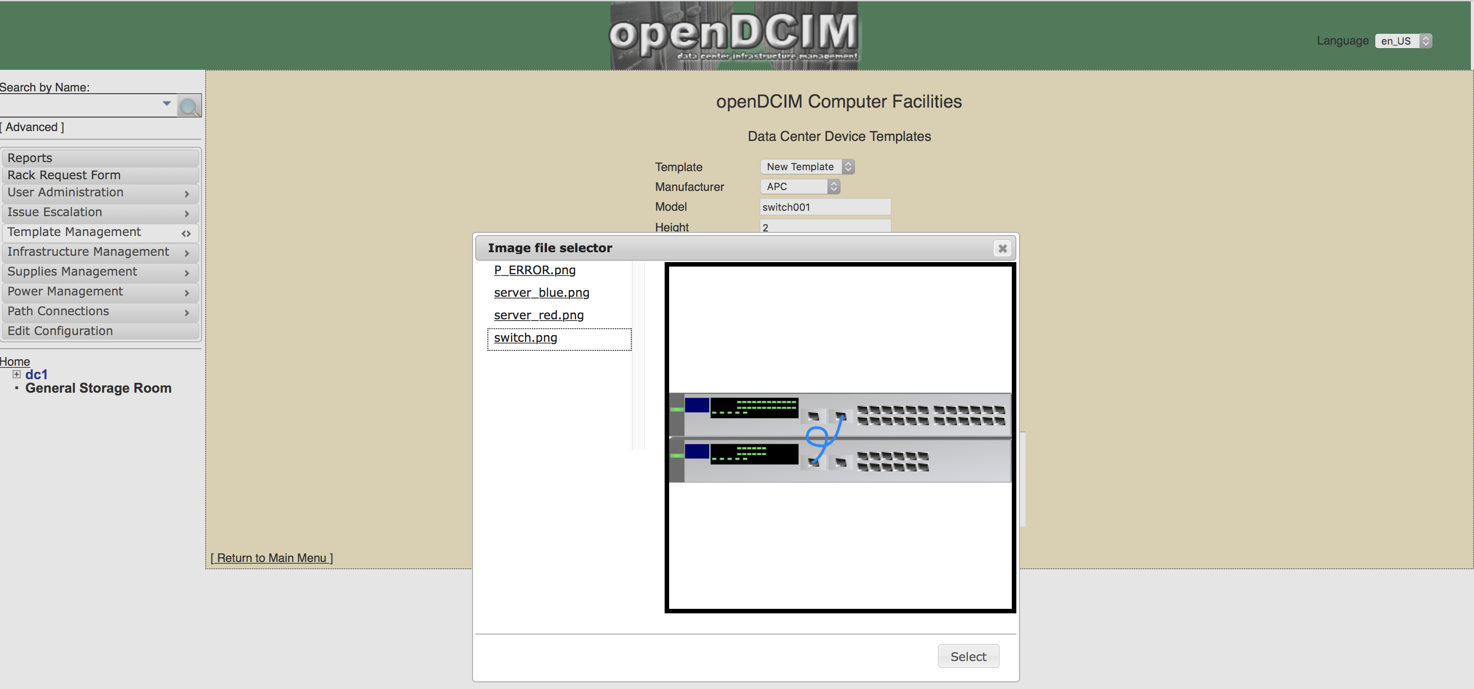Open Rack Request Form menu item
Image resolution: width=1474 pixels, height=689 pixels.
point(100,175)
